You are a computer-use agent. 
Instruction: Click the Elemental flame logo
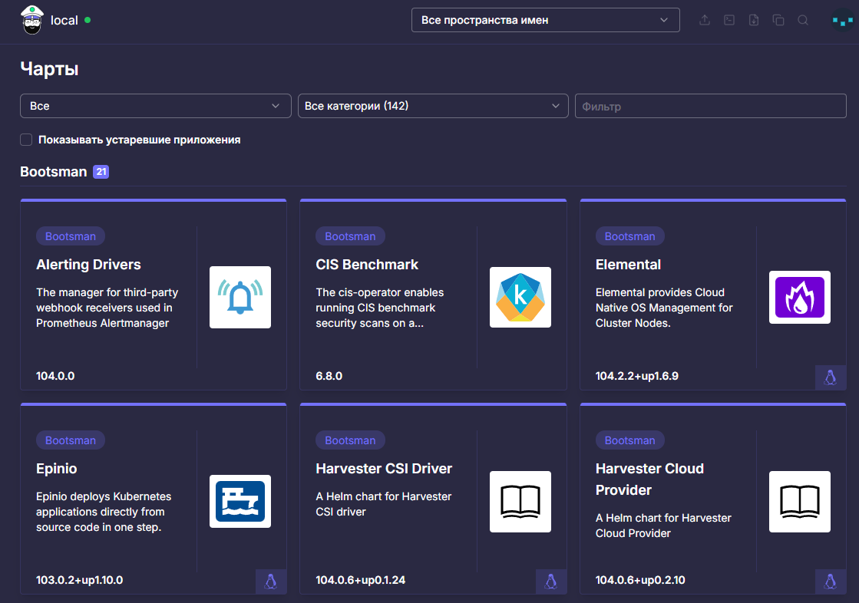[x=800, y=298]
